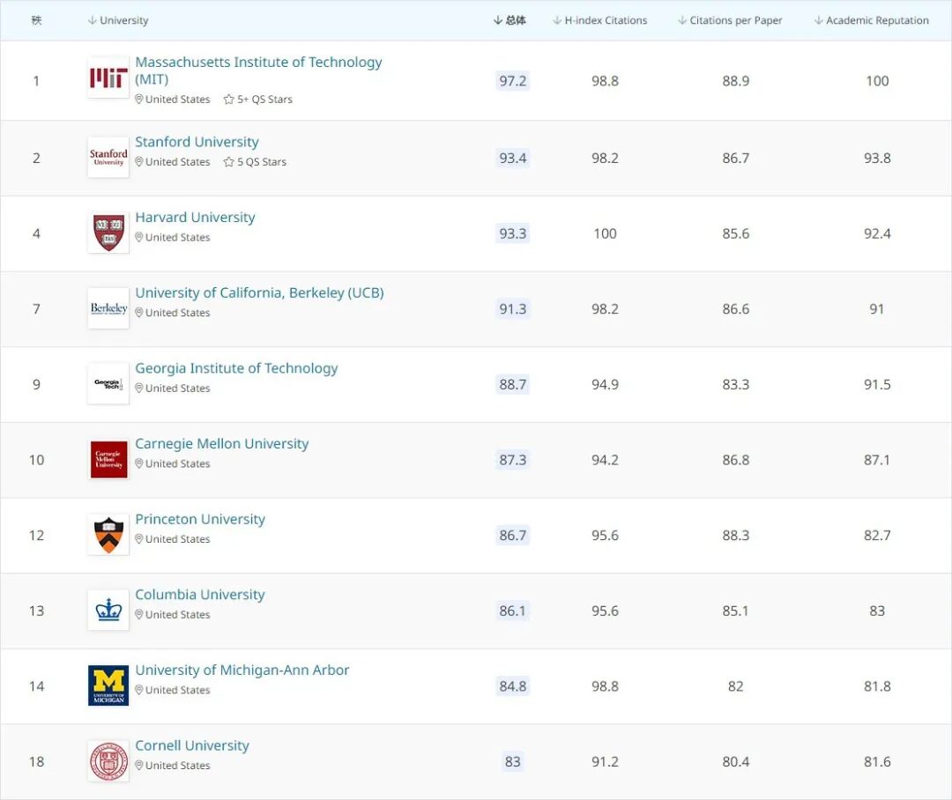
Task: Sort by Citations per Paper column
Action: (x=730, y=20)
